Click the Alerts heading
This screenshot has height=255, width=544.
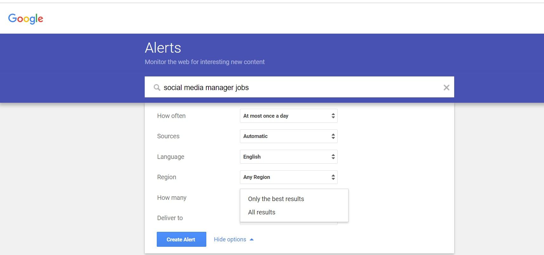pyautogui.click(x=163, y=48)
